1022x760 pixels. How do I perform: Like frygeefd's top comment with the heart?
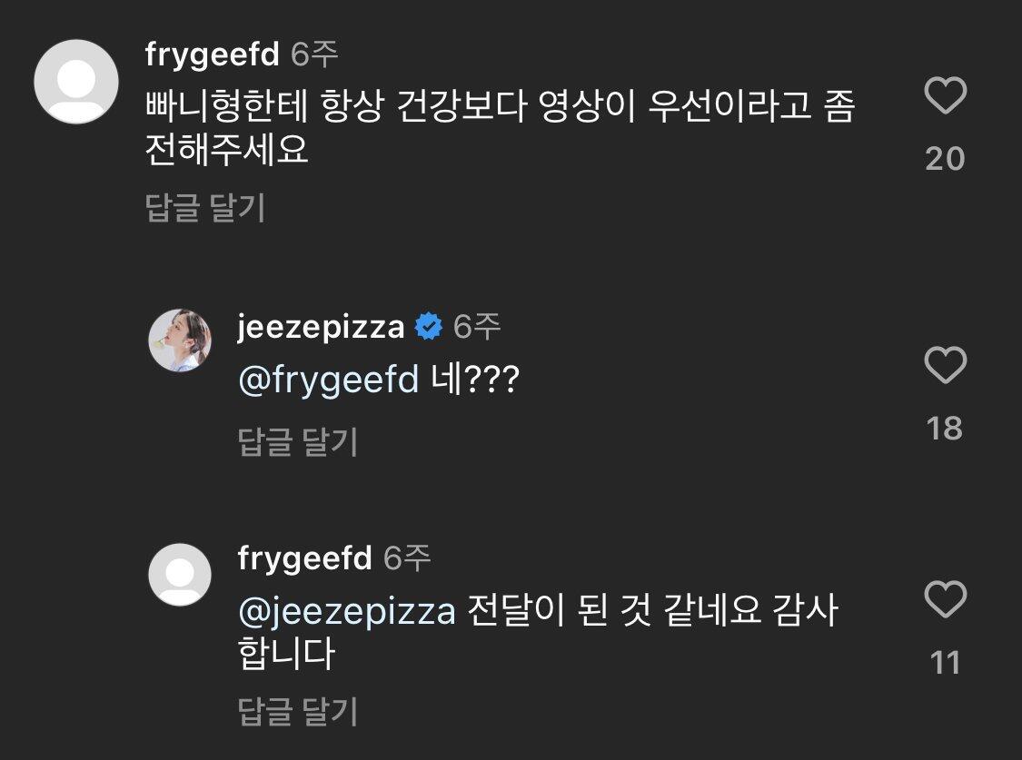point(945,95)
